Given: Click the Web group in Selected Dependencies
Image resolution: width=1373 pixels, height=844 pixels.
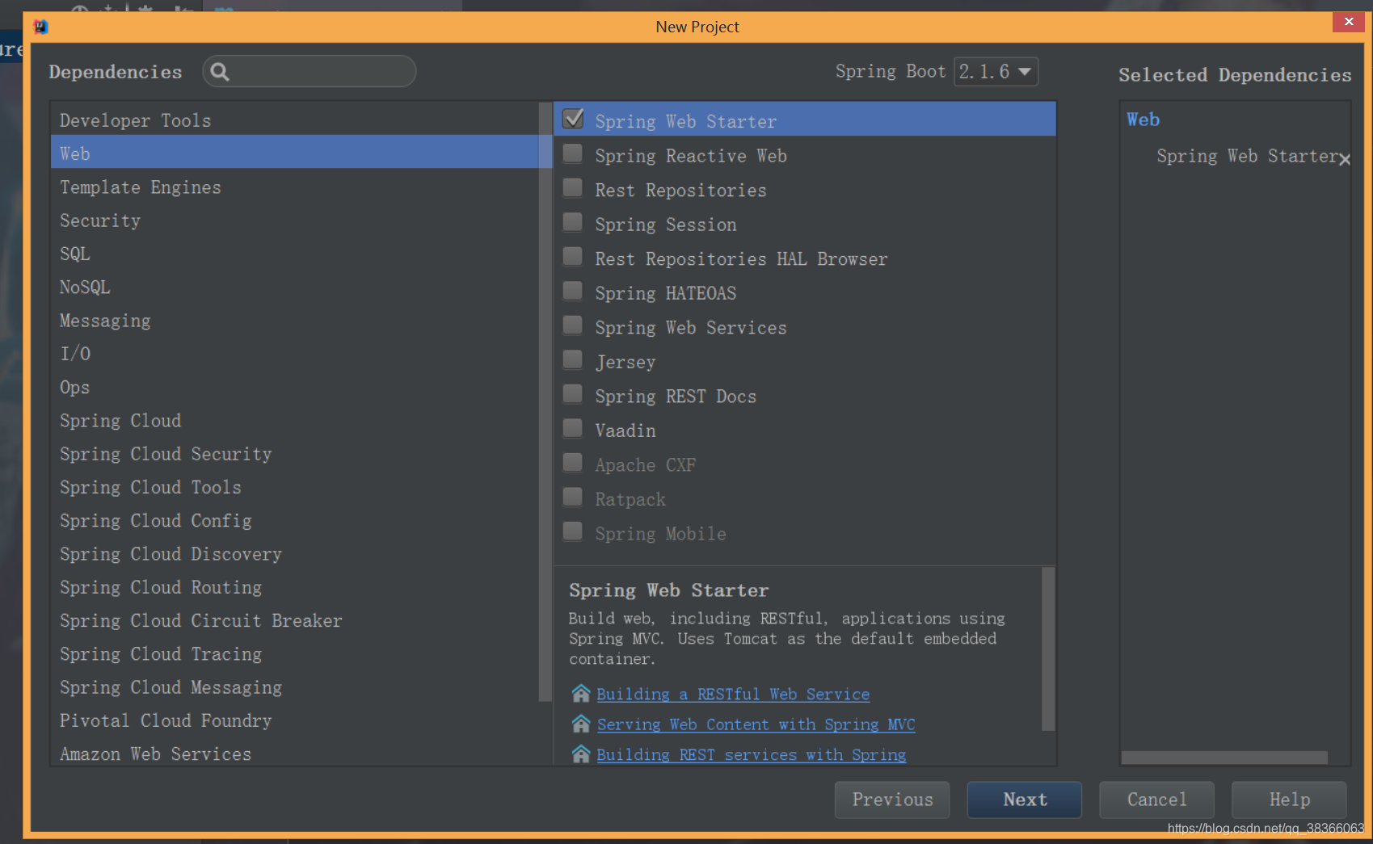Looking at the screenshot, I should [x=1143, y=120].
